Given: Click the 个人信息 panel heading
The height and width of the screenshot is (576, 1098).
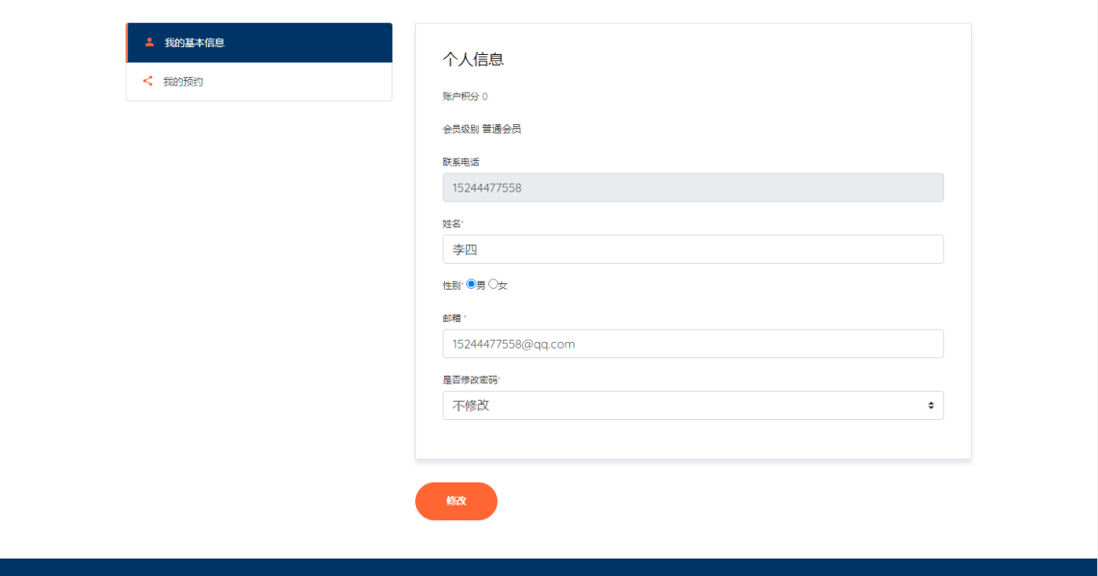Looking at the screenshot, I should [474, 59].
